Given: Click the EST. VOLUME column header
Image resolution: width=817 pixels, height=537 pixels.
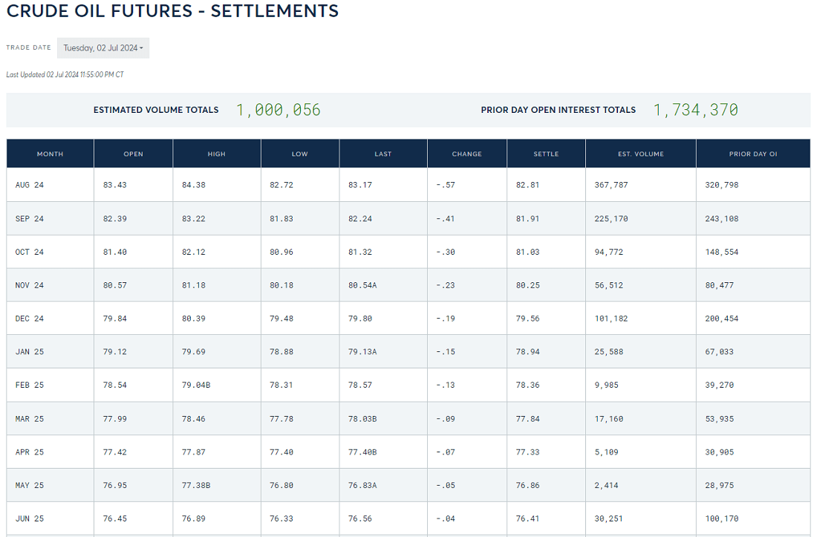Looking at the screenshot, I should (x=641, y=154).
